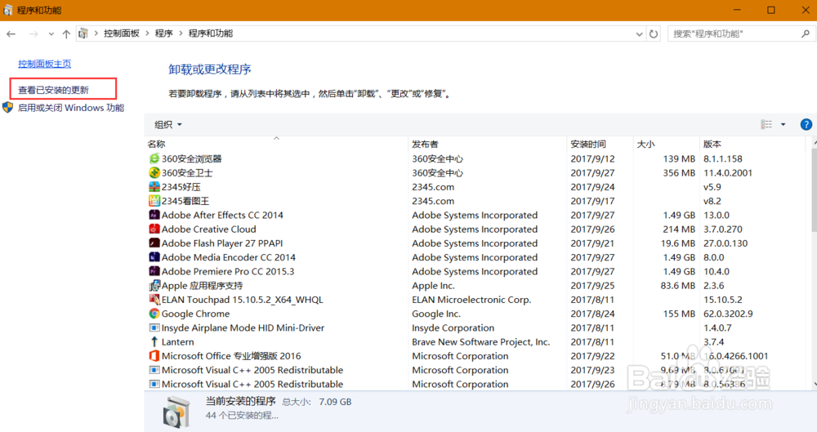
Task: Select the 2345好压 icon
Action: (x=154, y=186)
